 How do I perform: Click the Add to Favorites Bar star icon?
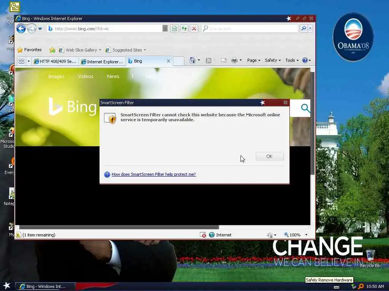pos(52,50)
